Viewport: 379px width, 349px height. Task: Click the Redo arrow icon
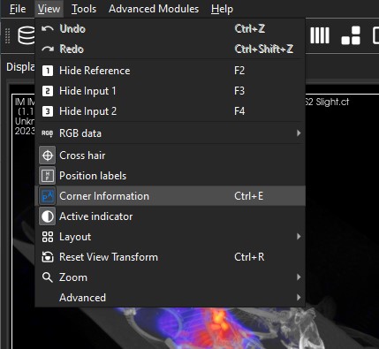[x=48, y=49]
